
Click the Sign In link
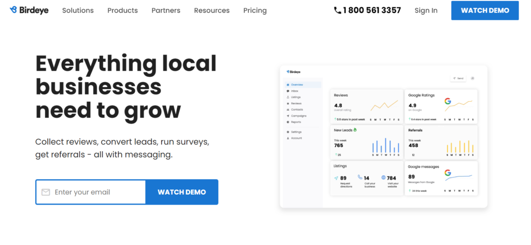[426, 10]
